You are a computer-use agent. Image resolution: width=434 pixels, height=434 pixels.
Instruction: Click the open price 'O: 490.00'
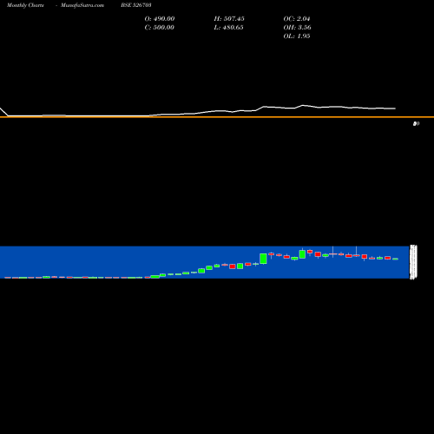click(x=160, y=18)
